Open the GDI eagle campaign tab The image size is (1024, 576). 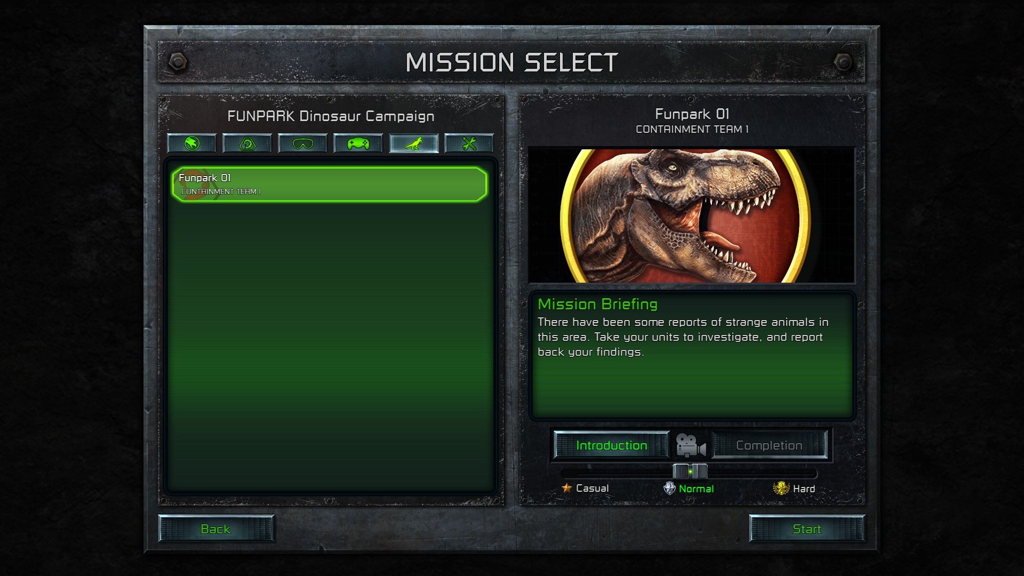click(192, 143)
